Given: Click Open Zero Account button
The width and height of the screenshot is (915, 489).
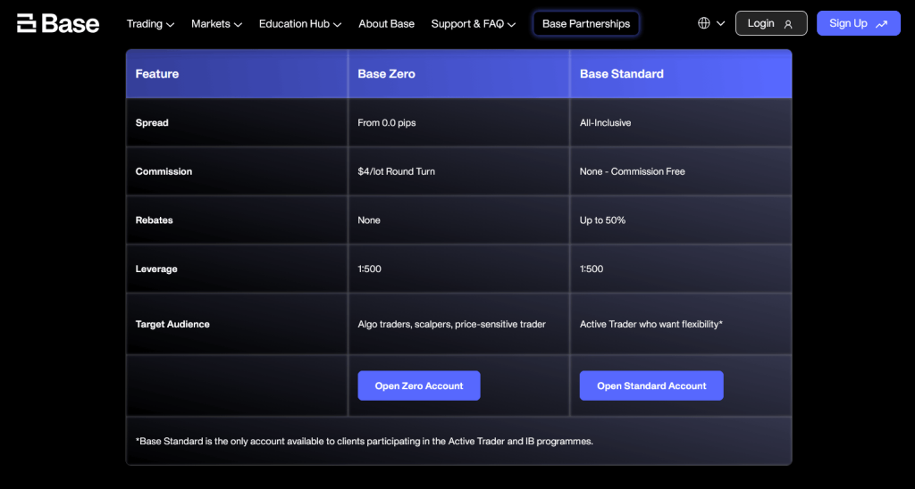Looking at the screenshot, I should (419, 385).
